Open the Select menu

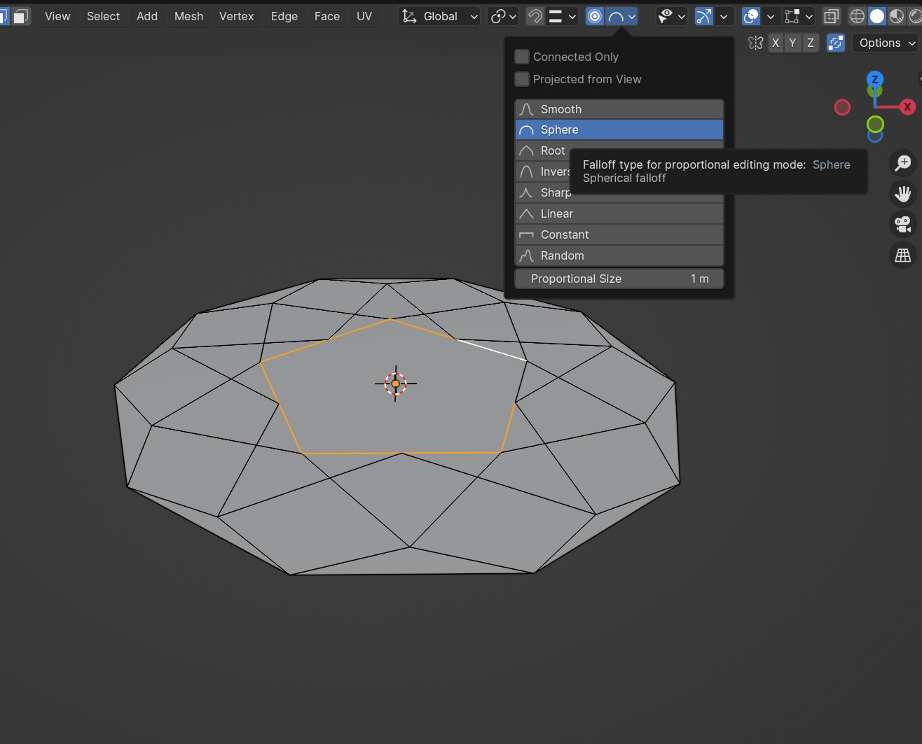pos(103,16)
